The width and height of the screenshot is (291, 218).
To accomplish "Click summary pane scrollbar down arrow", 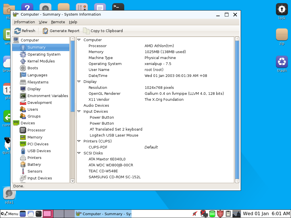I will pyautogui.click(x=237, y=181).
